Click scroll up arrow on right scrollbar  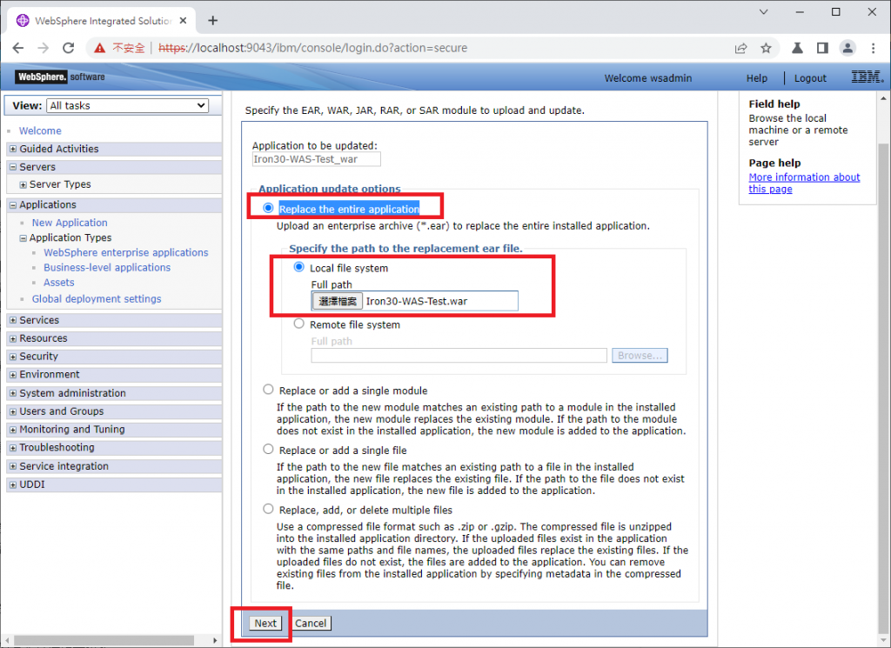(x=883, y=97)
